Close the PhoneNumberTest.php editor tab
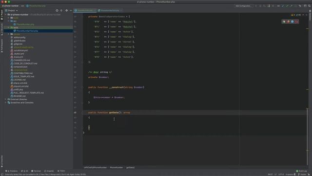The height and width of the screenshot is (176, 312). pyautogui.click(x=121, y=10)
